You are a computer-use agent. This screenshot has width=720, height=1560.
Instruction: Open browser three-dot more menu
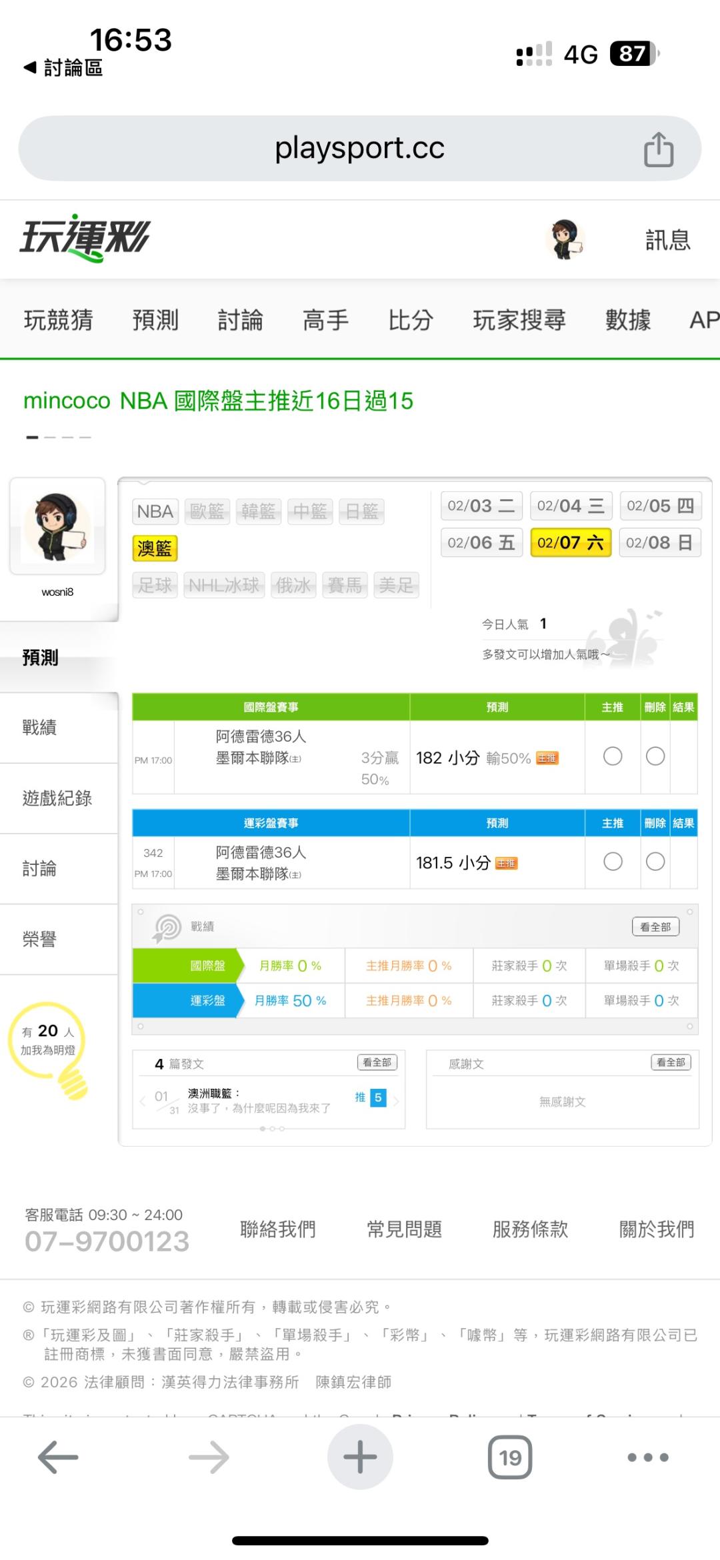648,1457
